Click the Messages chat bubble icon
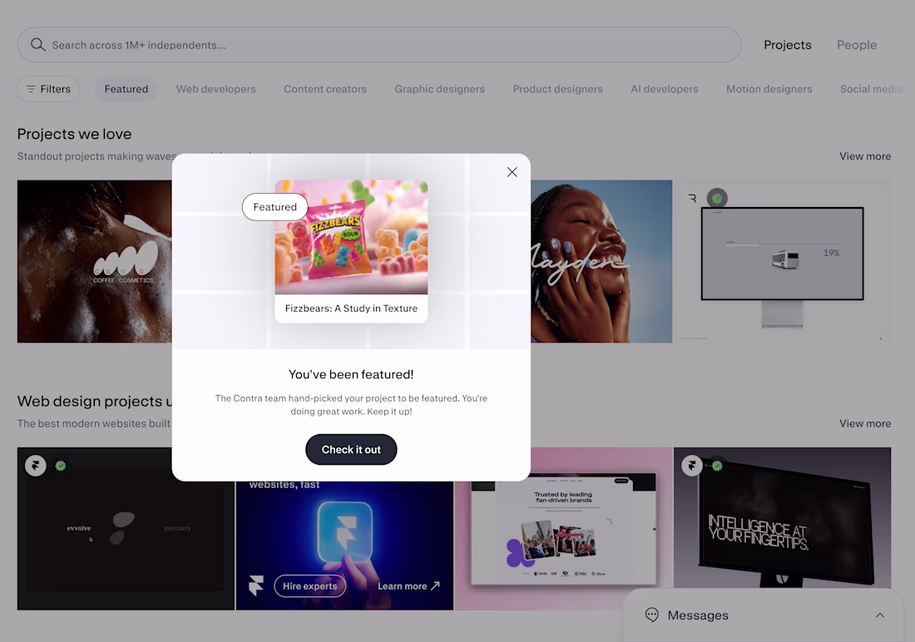 (x=652, y=615)
